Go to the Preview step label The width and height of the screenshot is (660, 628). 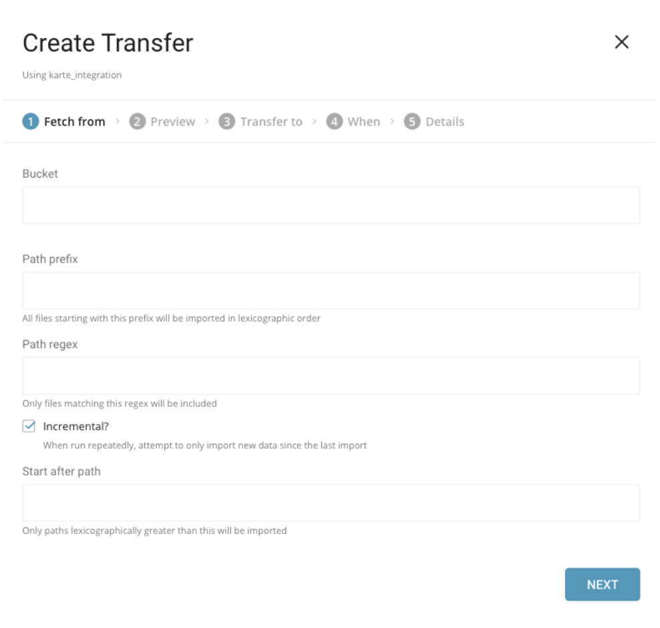tap(172, 122)
